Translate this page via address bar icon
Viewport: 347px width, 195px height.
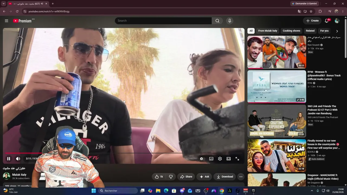point(299,11)
